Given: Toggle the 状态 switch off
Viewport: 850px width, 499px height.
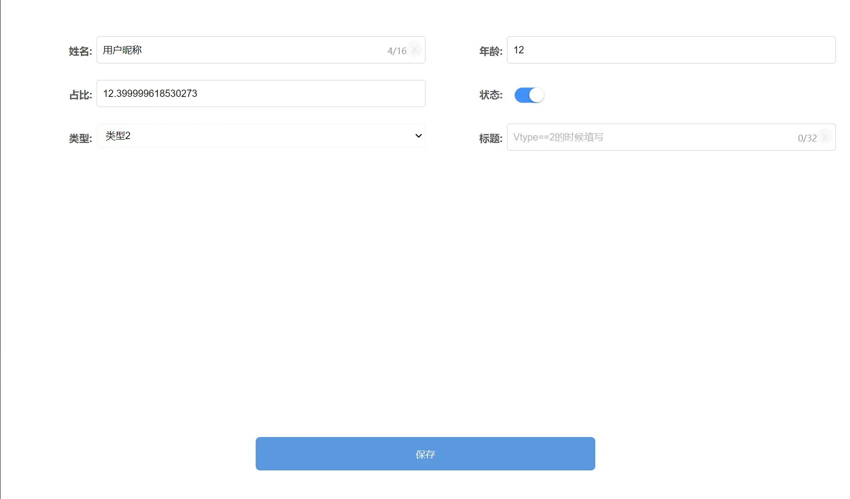Looking at the screenshot, I should [529, 95].
